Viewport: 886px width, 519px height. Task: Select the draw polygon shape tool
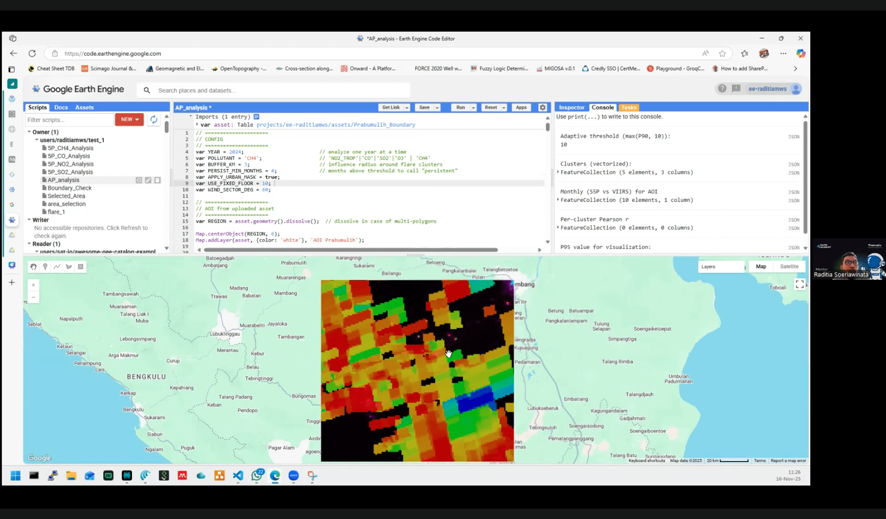coord(69,267)
